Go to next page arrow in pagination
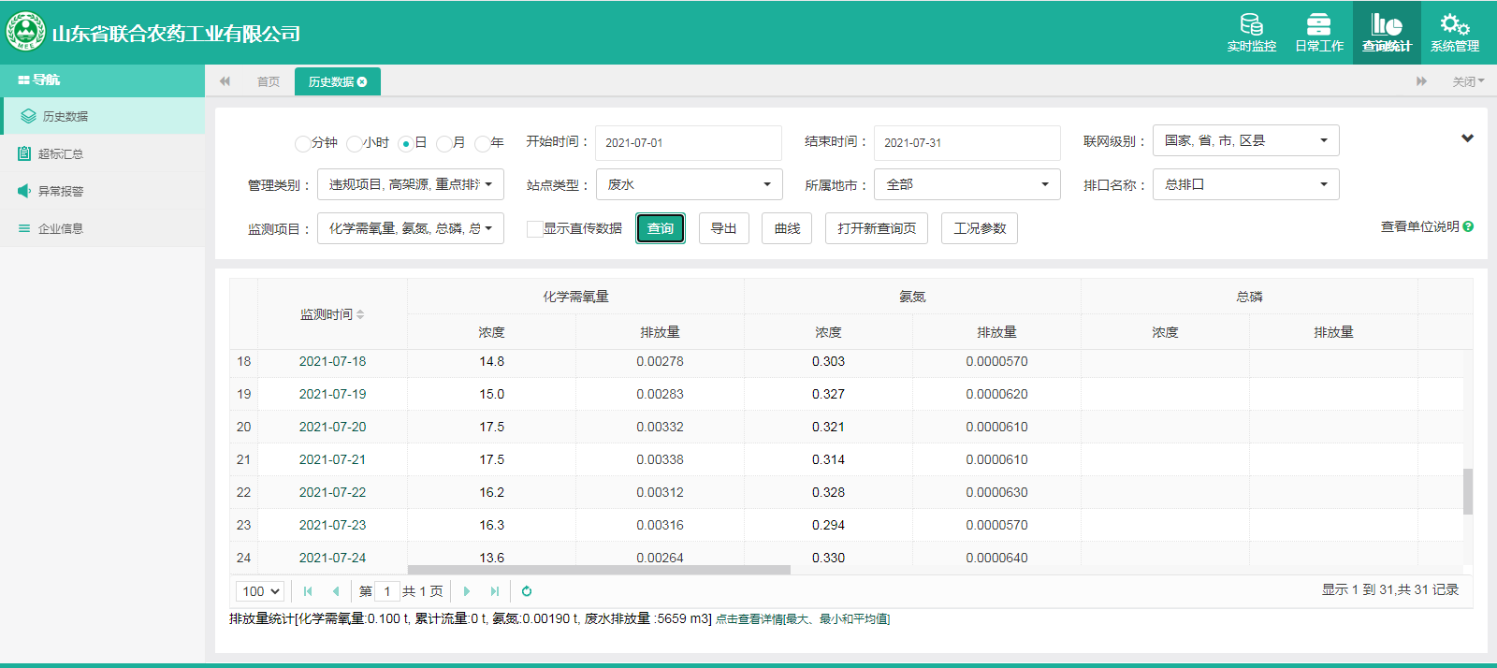 pyautogui.click(x=467, y=591)
